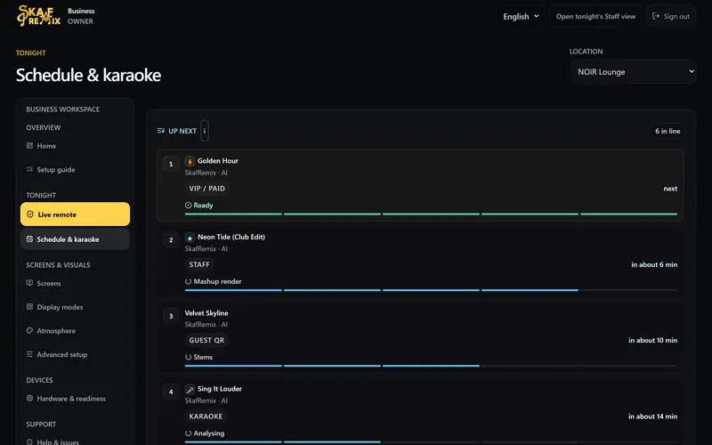Open the Setup guide page

(75, 169)
